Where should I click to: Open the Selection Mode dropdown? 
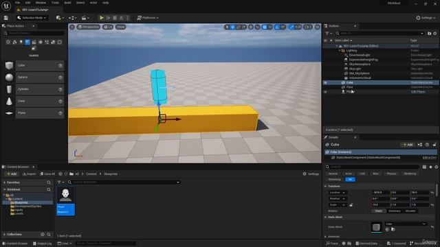coord(32,18)
